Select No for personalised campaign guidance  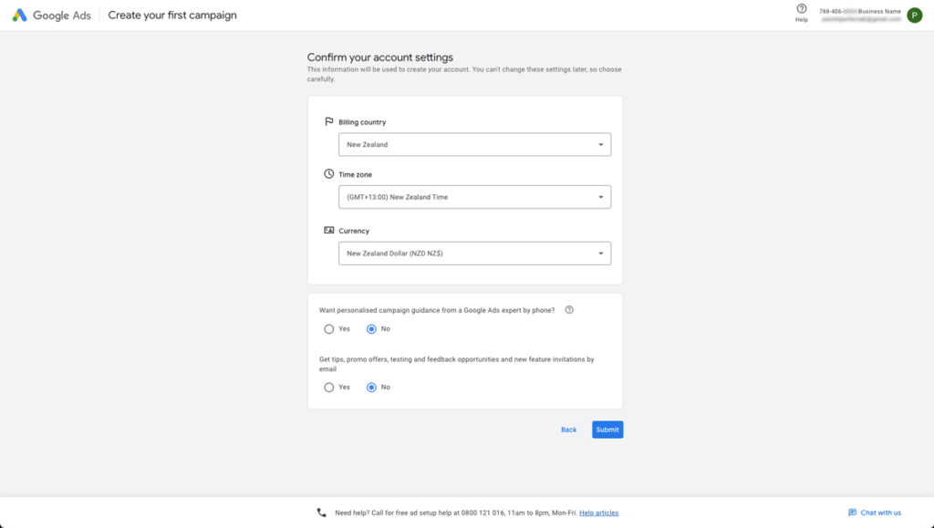371,329
